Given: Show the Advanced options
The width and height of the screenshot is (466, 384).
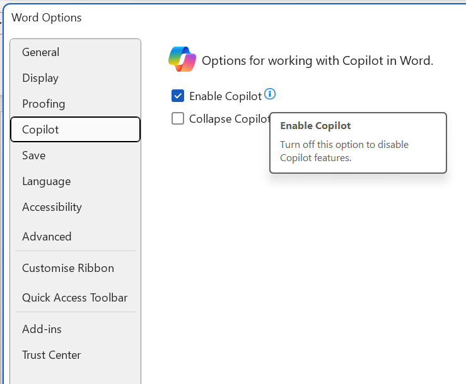Looking at the screenshot, I should tap(75, 237).
